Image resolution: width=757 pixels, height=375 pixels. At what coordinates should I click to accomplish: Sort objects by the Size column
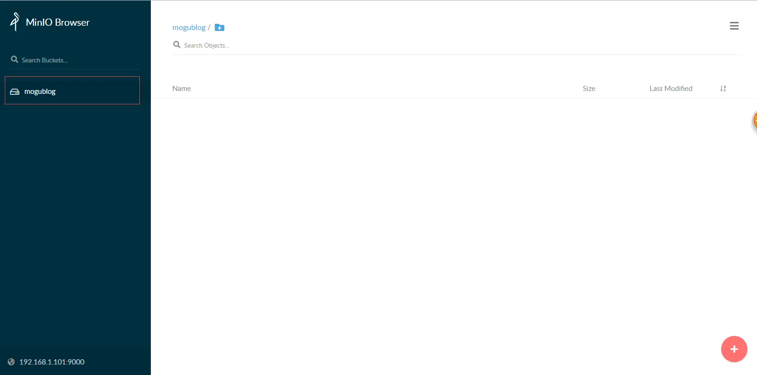[589, 89]
